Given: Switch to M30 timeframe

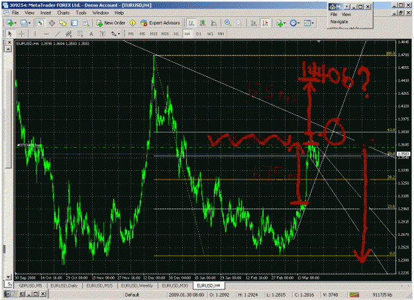Looking at the screenshot, I should click(165, 34).
